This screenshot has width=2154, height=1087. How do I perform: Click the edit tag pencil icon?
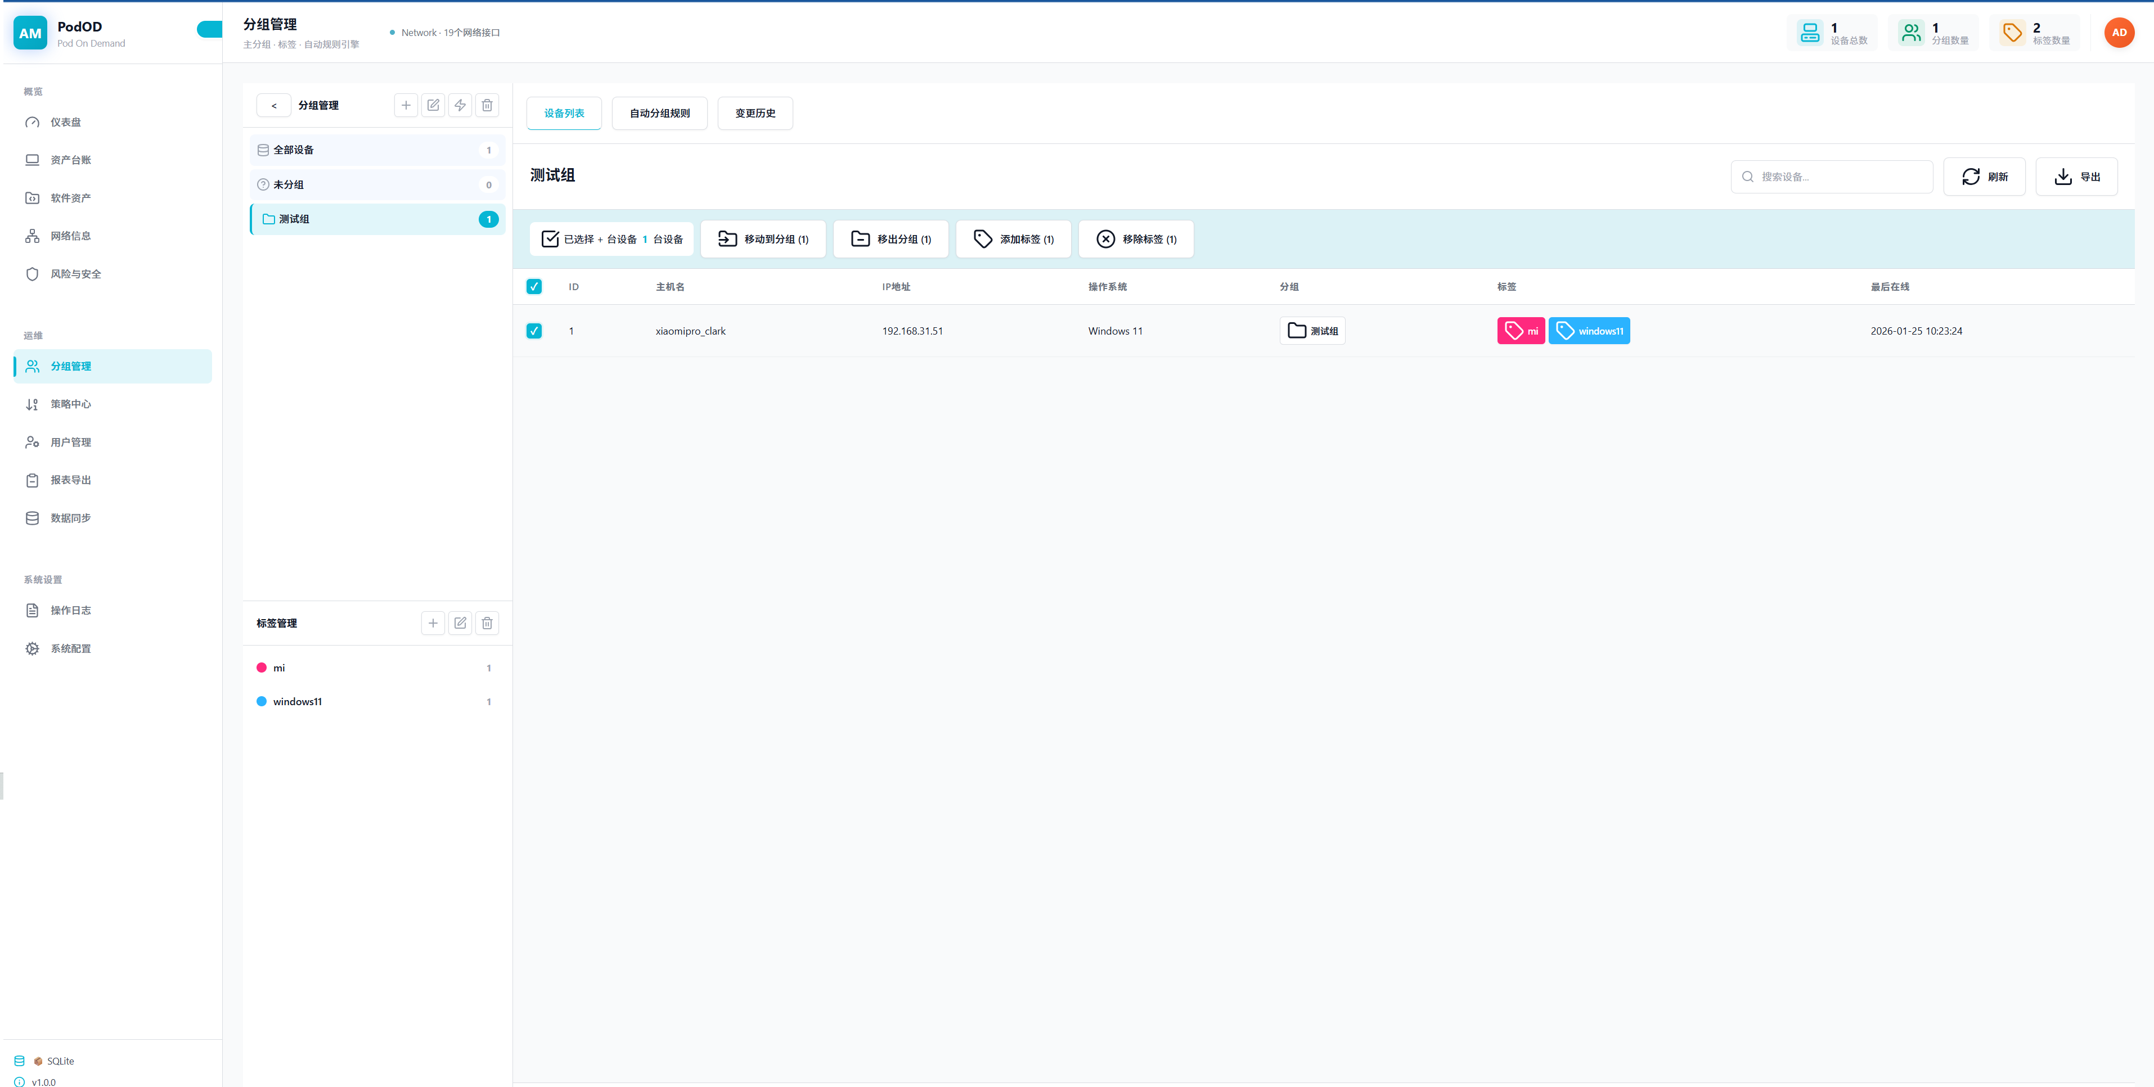(x=460, y=623)
